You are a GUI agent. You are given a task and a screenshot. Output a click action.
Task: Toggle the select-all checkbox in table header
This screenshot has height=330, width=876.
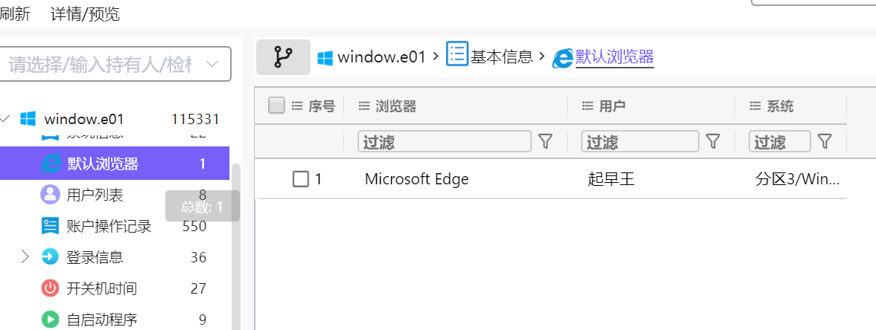[276, 106]
